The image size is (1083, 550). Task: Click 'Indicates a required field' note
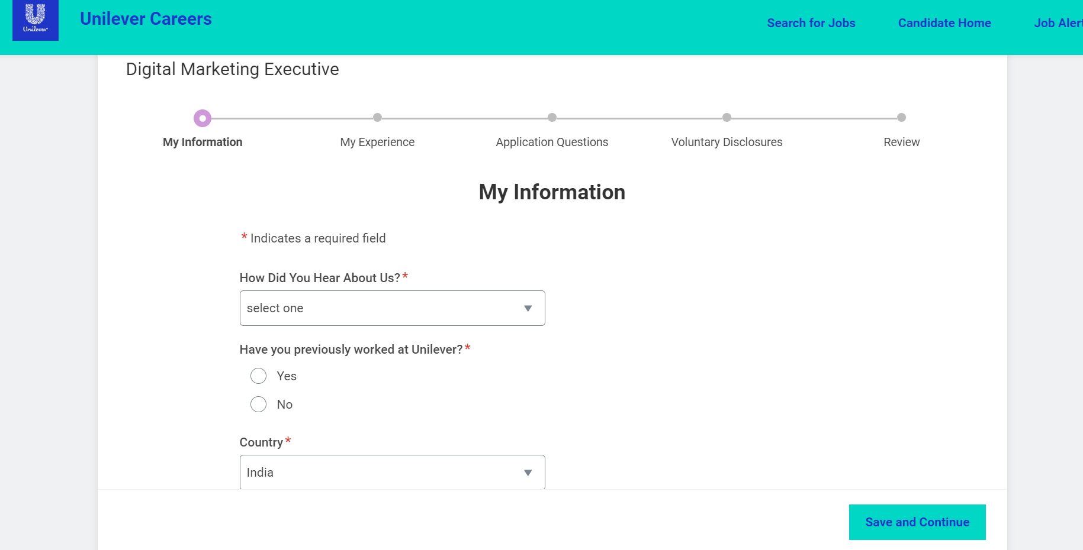318,238
